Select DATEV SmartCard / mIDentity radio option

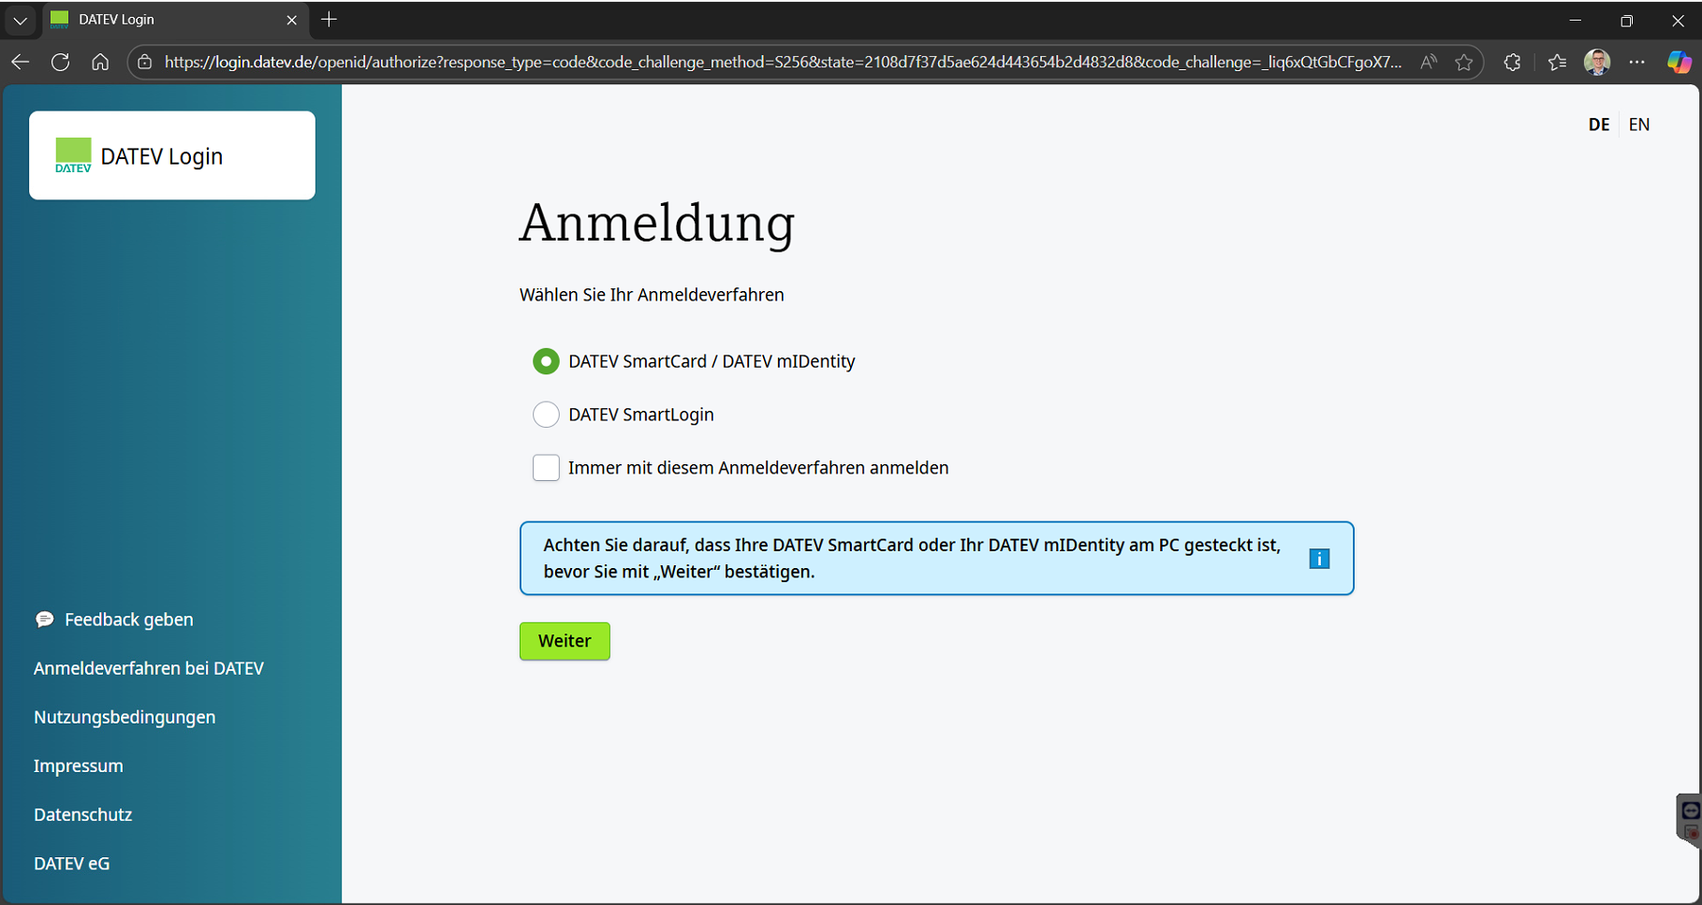pos(546,361)
